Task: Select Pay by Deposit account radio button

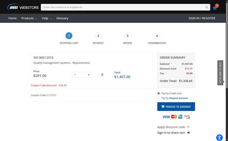Action: coord(159,98)
